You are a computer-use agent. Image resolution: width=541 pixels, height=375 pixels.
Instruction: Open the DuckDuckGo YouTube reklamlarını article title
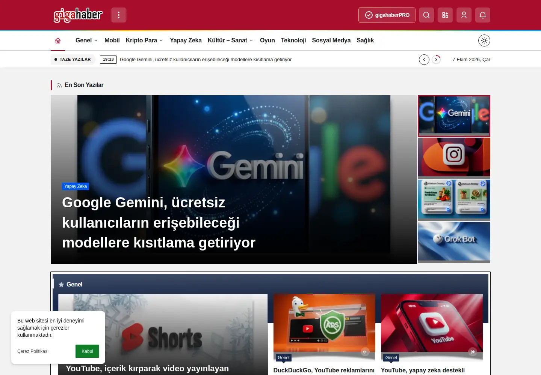point(324,370)
